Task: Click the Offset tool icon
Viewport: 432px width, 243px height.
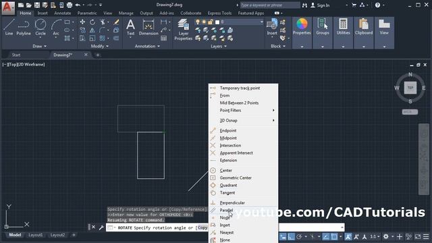Action: click(x=116, y=38)
